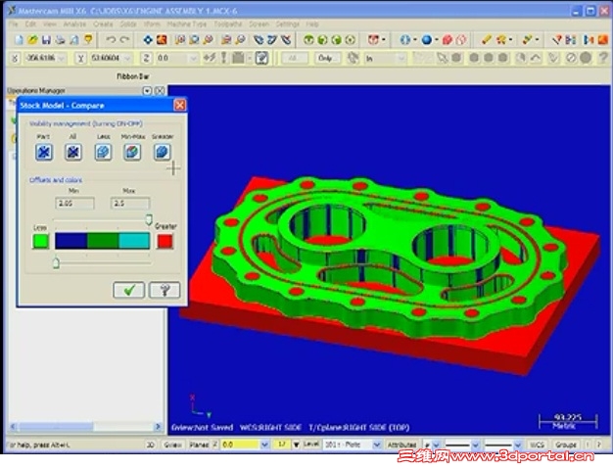This screenshot has height=469, width=613.
Task: Click the Only selection button
Action: (x=326, y=59)
